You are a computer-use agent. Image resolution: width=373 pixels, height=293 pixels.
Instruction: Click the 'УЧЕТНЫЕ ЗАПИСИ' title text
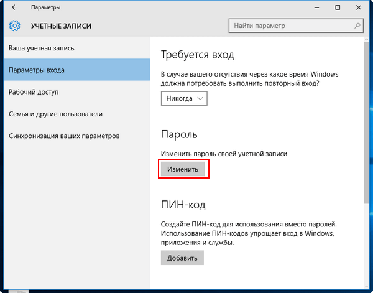coord(61,26)
